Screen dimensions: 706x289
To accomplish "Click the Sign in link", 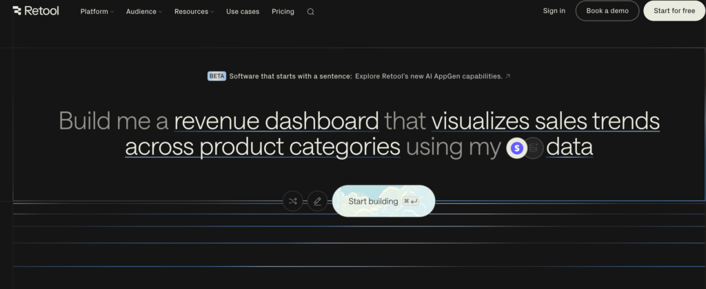I will point(554,11).
